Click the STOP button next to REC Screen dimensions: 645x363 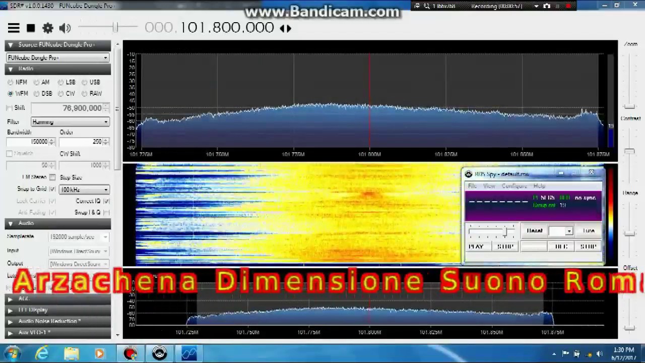(588, 247)
